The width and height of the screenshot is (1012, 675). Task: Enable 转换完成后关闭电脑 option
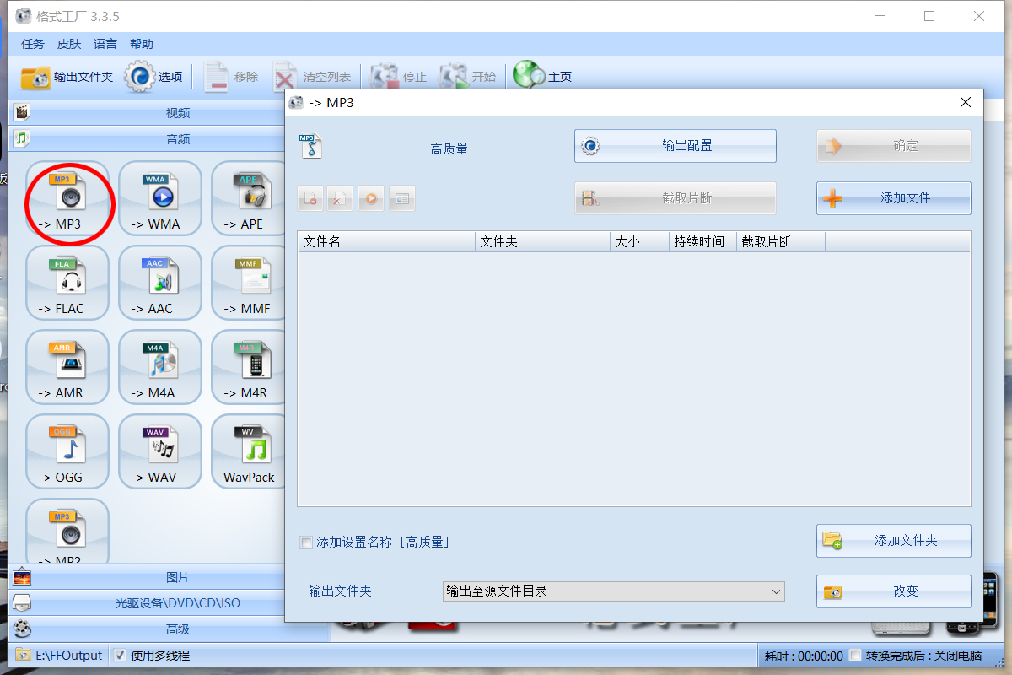point(854,655)
